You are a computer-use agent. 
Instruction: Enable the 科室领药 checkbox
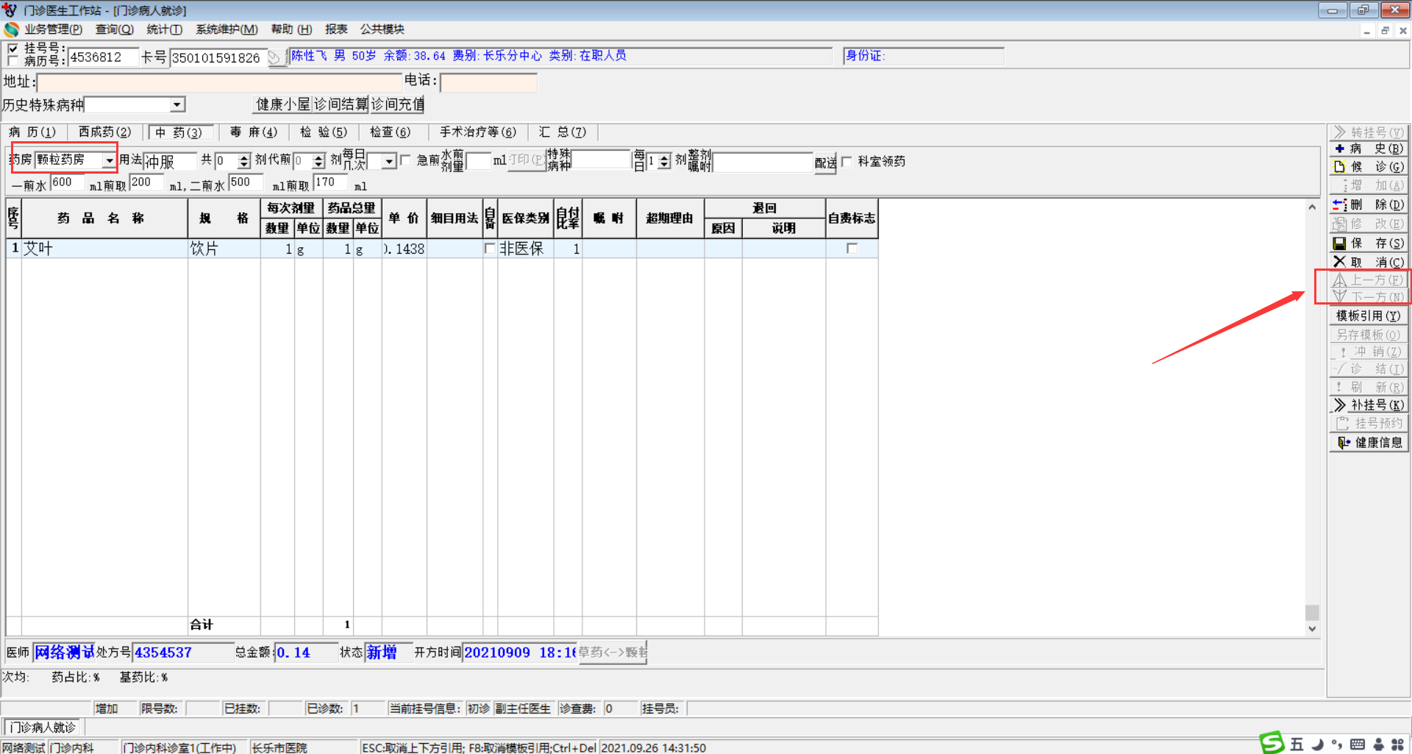point(846,161)
